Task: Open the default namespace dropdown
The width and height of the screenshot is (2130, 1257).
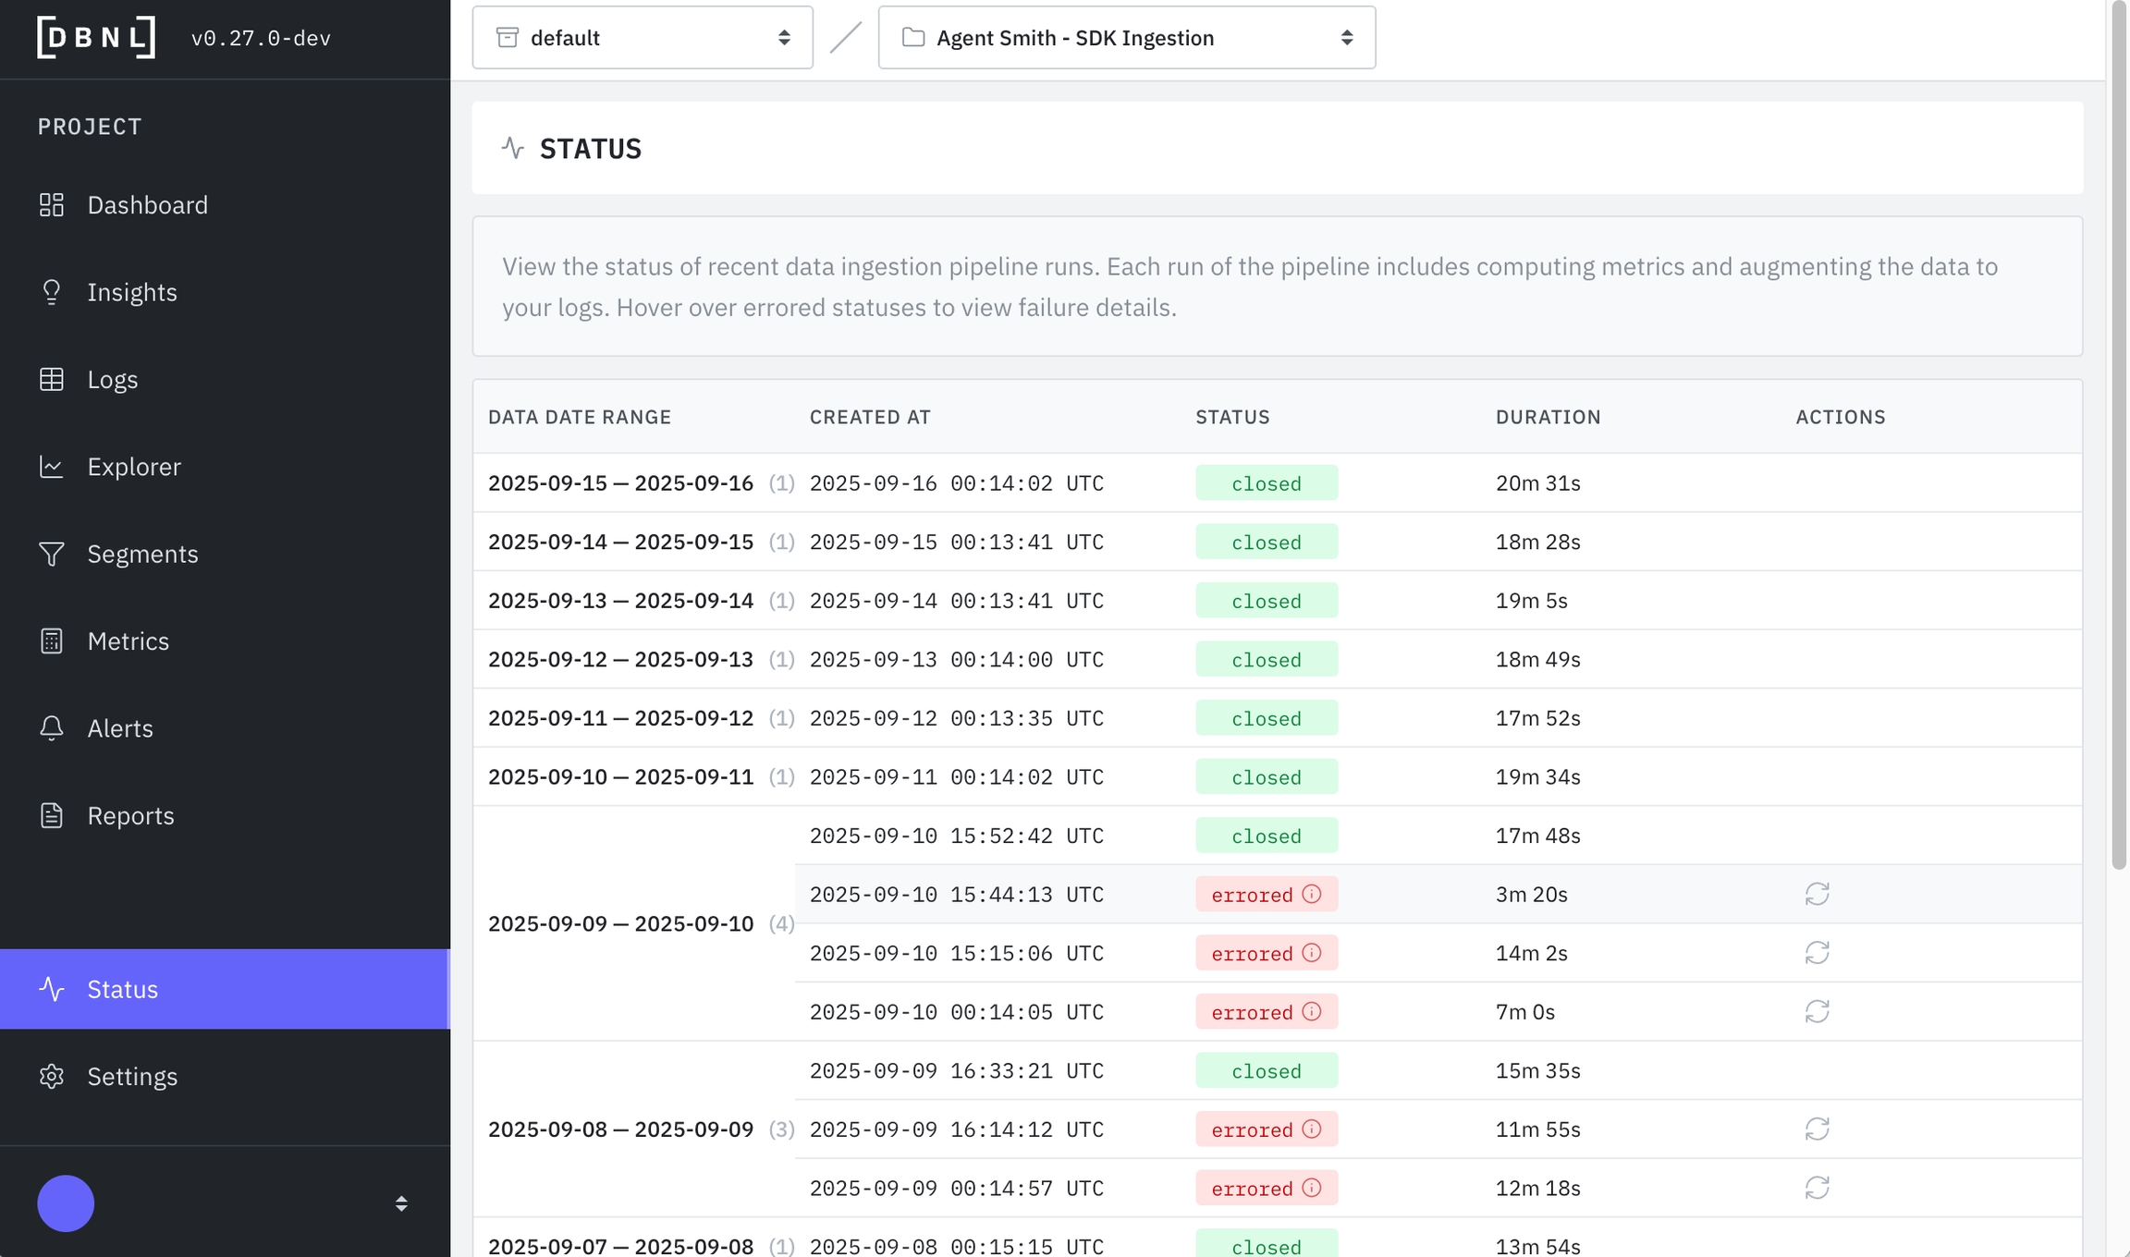Action: point(643,38)
